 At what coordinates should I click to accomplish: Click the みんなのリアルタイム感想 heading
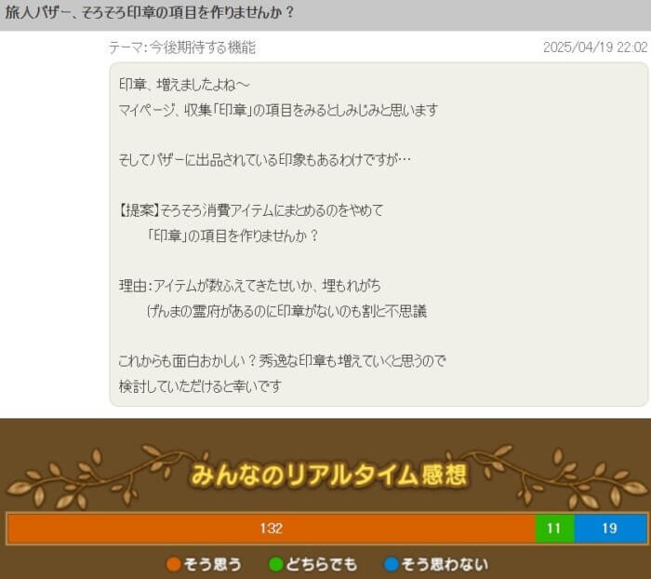point(329,476)
